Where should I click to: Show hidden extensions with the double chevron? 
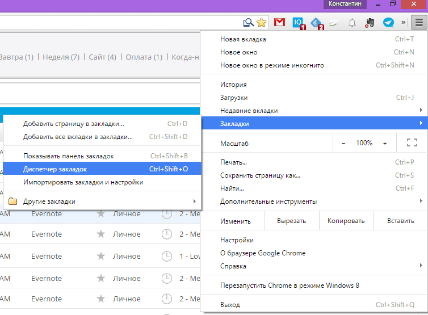[x=404, y=22]
